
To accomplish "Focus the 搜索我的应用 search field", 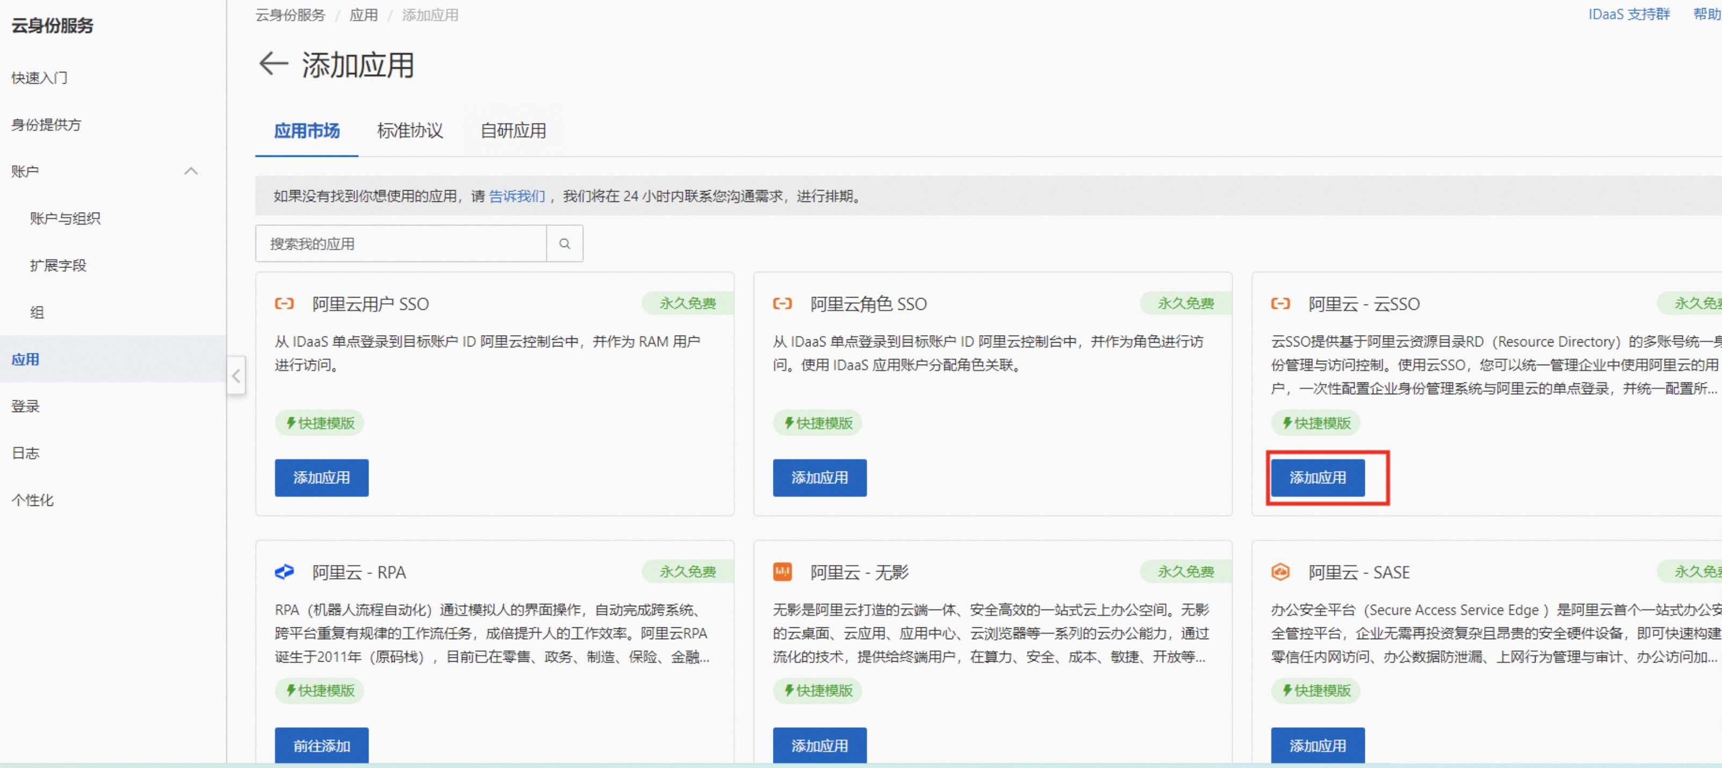I will click(401, 244).
